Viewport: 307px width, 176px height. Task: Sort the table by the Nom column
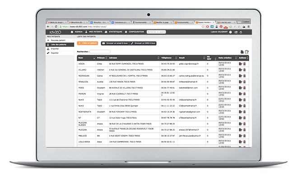[86, 58]
